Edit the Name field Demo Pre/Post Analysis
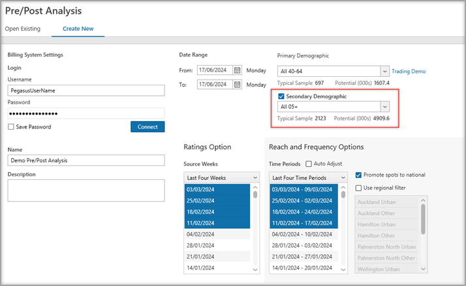The image size is (466, 286). (86, 160)
